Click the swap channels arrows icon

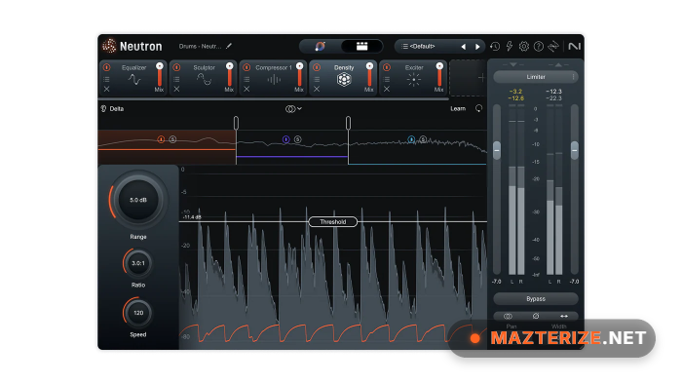click(x=564, y=316)
